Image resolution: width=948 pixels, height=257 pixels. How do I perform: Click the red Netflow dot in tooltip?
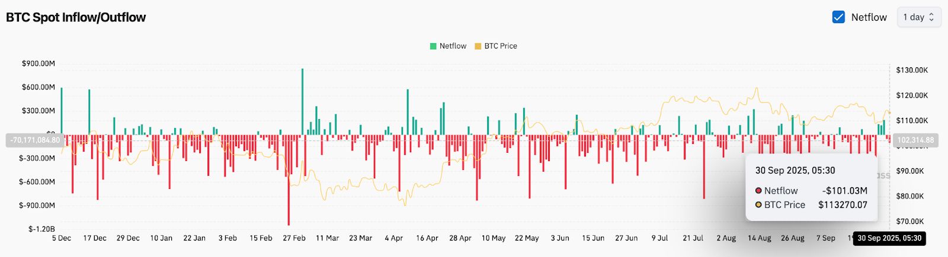(758, 191)
